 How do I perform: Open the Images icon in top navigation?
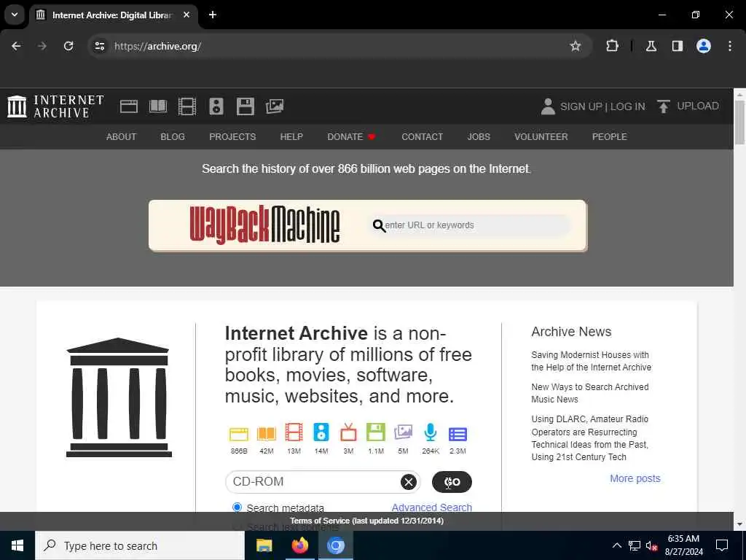[275, 106]
